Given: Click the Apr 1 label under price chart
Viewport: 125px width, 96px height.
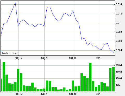Looking at the screenshot, I should pyautogui.click(x=99, y=58).
